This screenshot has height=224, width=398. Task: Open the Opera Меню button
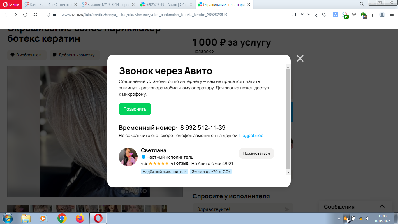point(11,4)
